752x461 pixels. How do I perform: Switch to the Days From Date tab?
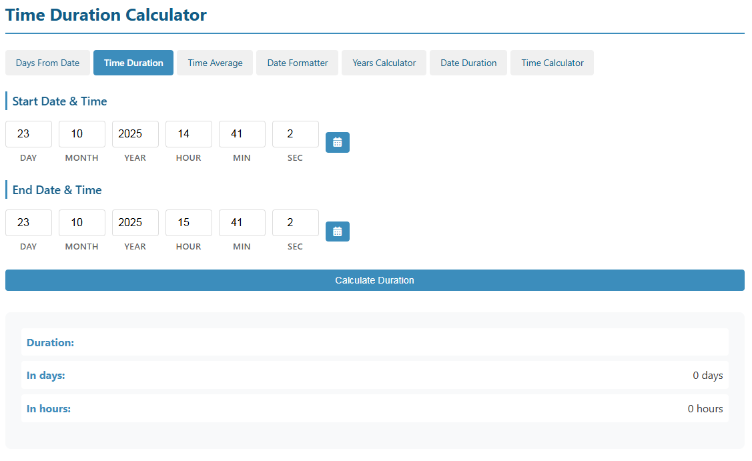[x=47, y=63]
